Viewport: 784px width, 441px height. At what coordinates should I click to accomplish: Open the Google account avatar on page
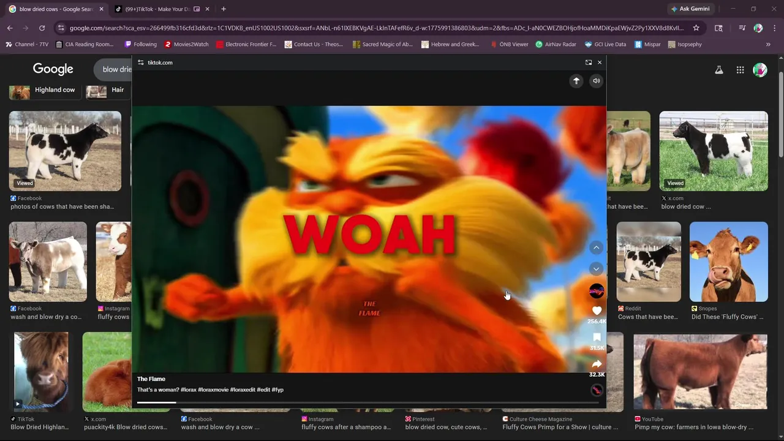(760, 70)
